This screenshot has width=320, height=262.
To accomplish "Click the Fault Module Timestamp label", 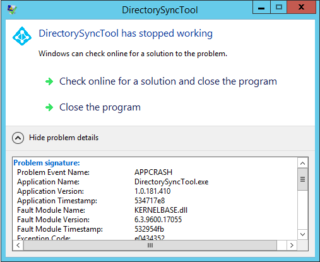I will [60, 229].
